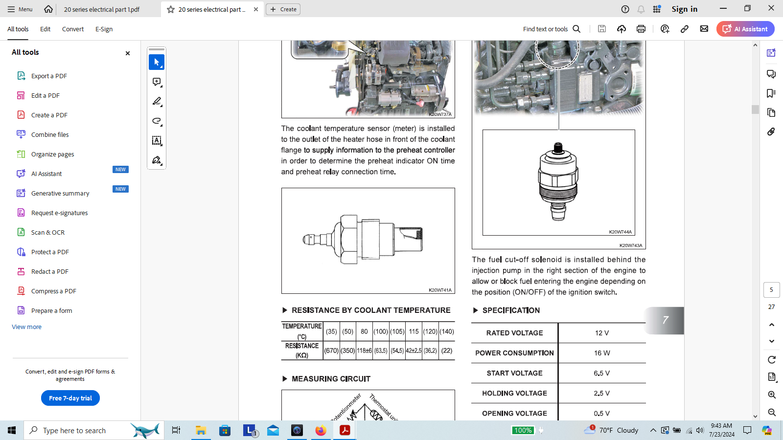Open Redact a PDF tool

[50, 271]
